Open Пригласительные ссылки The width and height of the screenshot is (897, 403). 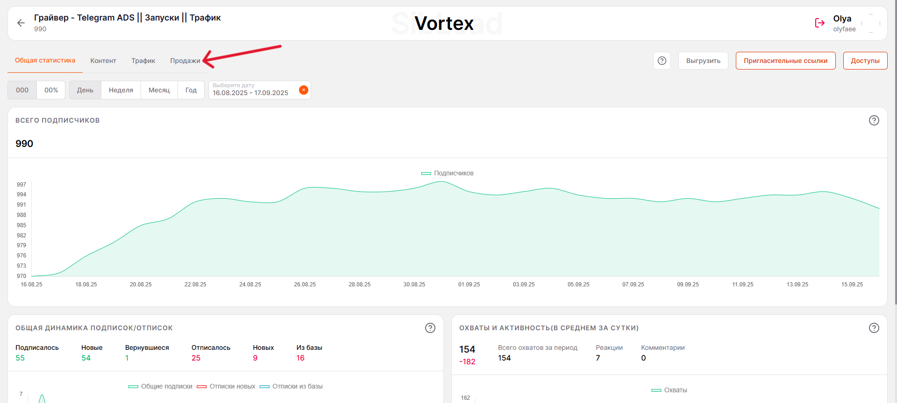coord(785,61)
